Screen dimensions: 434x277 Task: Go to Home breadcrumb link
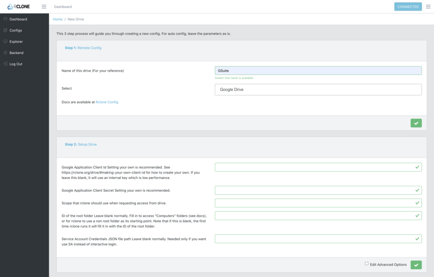tap(58, 19)
